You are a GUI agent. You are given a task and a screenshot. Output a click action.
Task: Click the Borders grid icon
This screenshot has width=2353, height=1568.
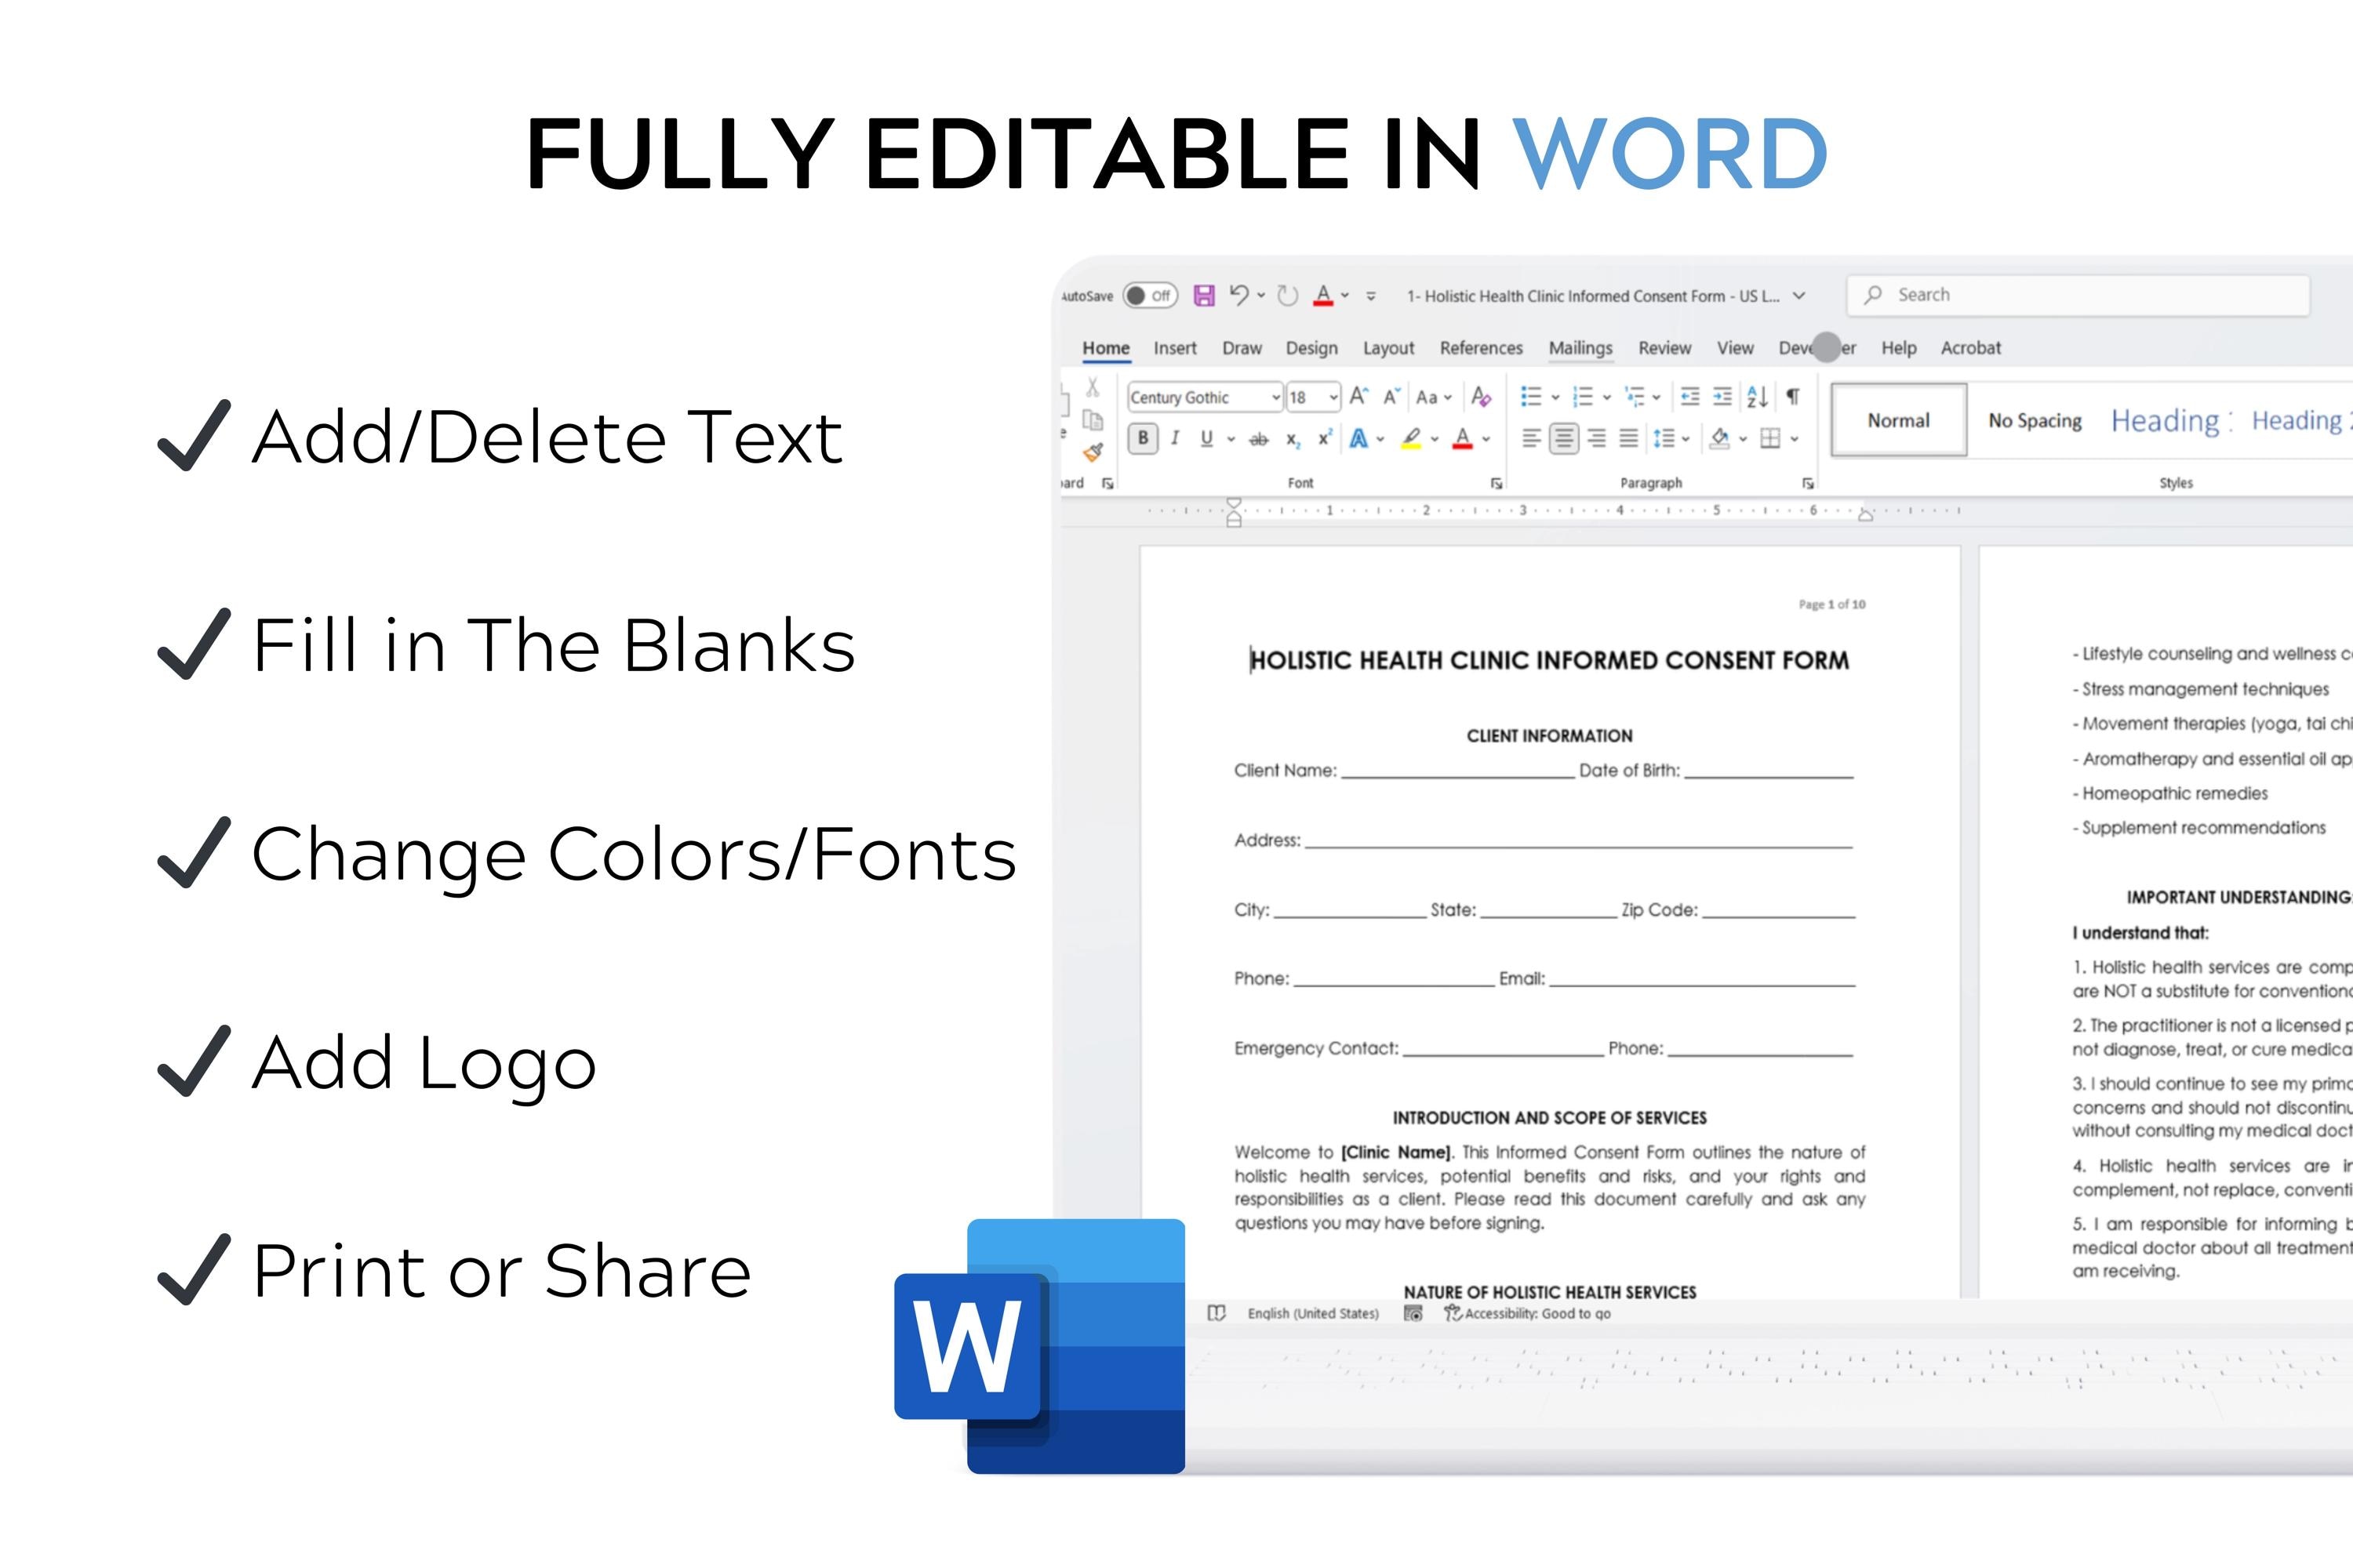point(1769,438)
